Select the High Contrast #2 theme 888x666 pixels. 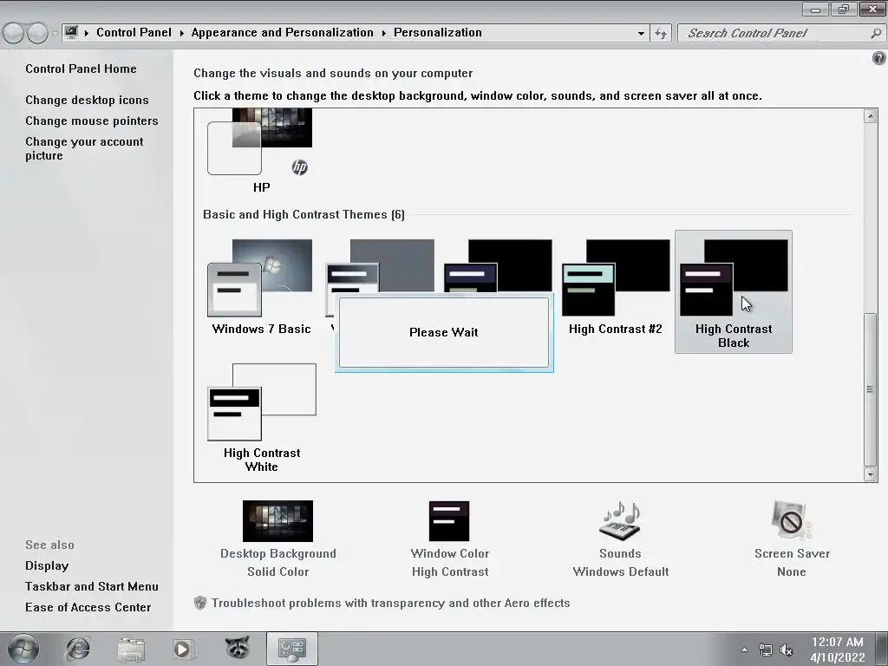pyautogui.click(x=616, y=288)
